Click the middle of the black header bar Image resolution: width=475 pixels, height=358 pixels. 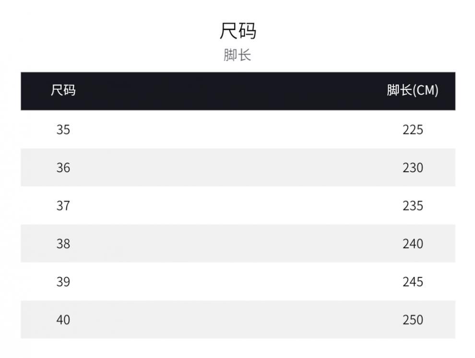point(238,91)
